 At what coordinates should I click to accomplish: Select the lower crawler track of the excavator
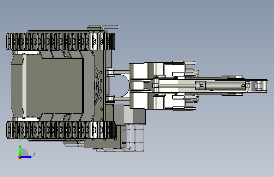tap(61, 130)
